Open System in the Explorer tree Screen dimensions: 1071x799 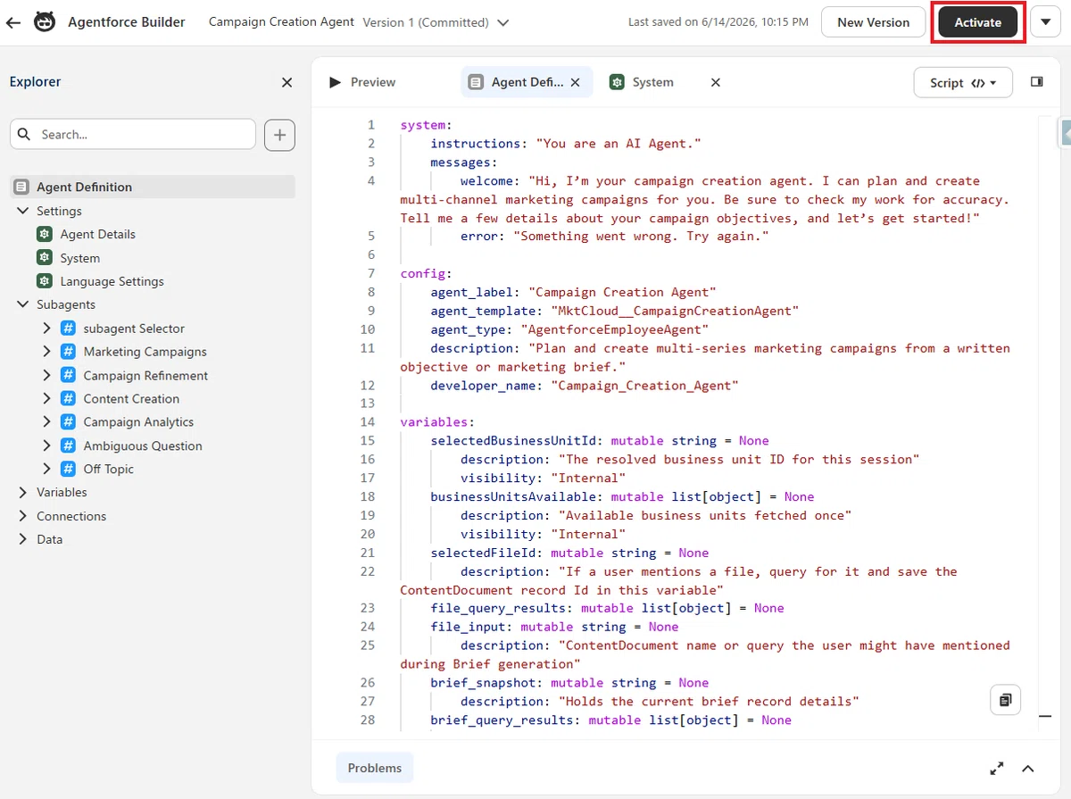(x=79, y=258)
